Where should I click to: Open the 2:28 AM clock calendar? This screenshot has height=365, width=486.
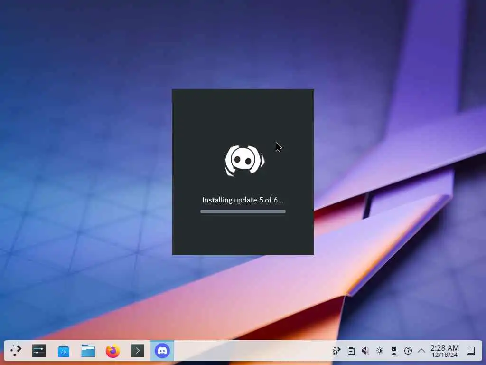click(444, 351)
